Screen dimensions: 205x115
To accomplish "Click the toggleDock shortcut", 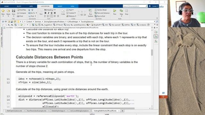I will coord(47,25).
